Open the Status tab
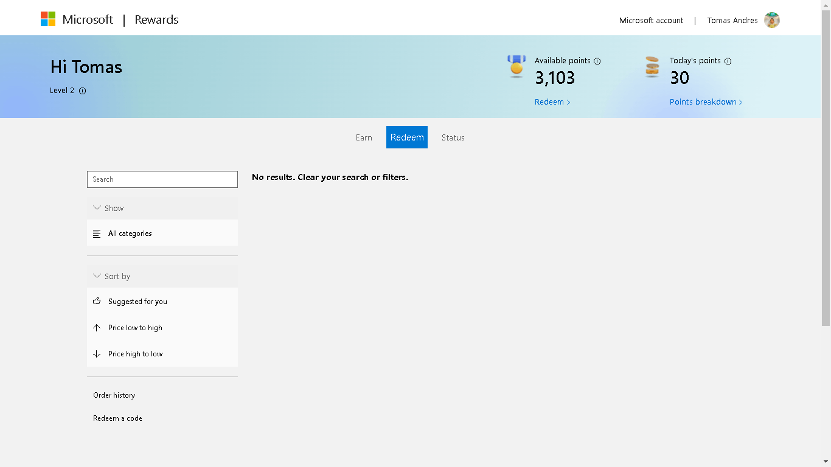 (x=453, y=137)
